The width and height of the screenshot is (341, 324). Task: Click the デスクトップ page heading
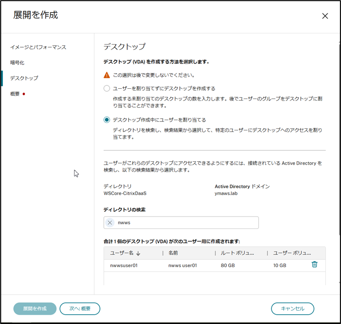point(124,47)
